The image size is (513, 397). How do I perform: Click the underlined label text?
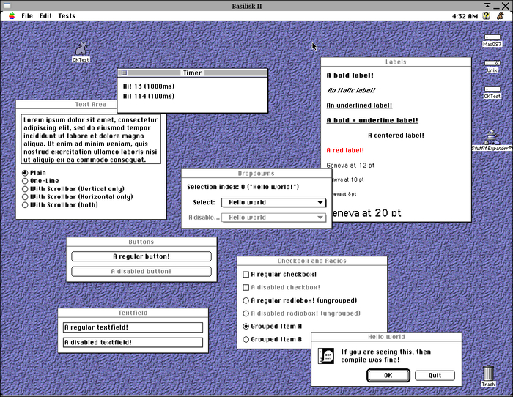[359, 105]
